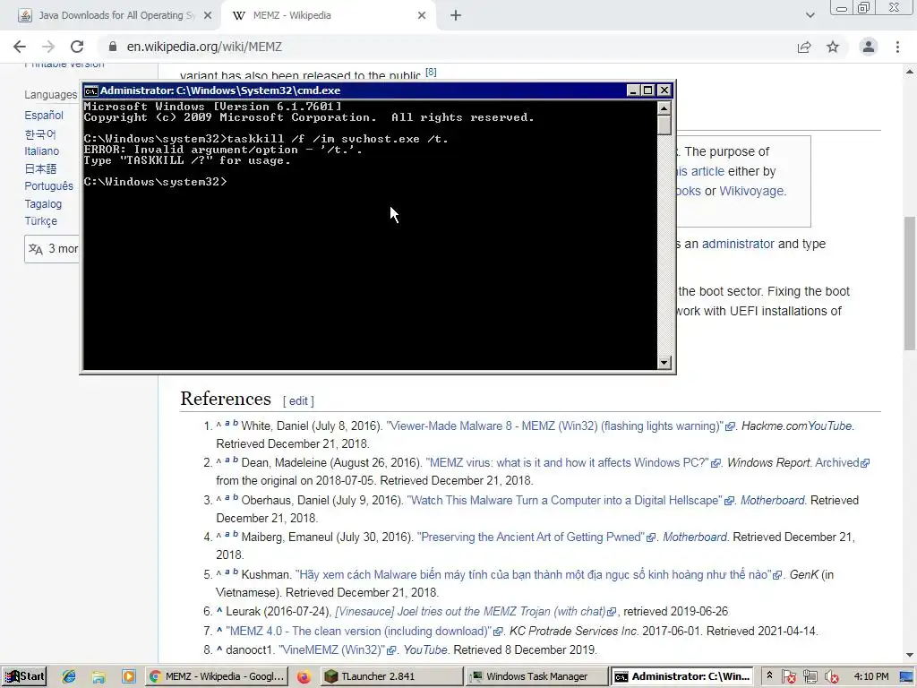Click the Wikipedia page scrollbar thumb
The image size is (917, 688).
pos(910,284)
